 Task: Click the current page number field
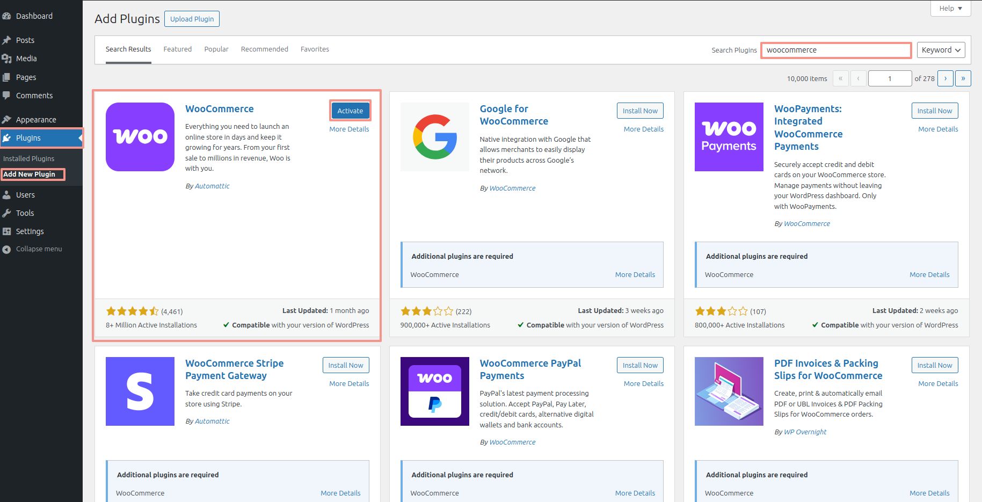pos(890,78)
